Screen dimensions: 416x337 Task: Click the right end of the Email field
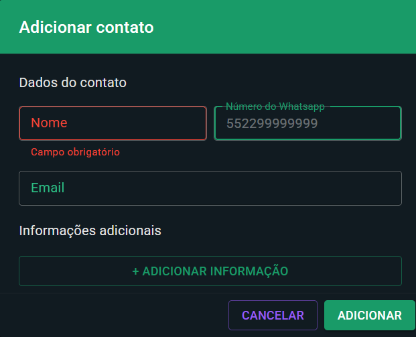tap(382, 188)
